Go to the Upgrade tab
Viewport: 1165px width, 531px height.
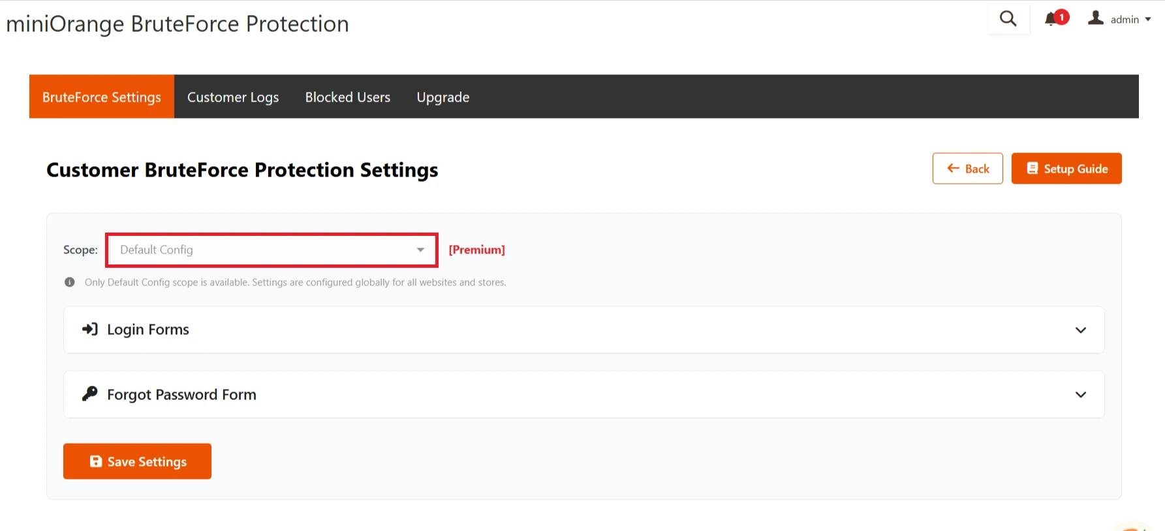(x=443, y=97)
